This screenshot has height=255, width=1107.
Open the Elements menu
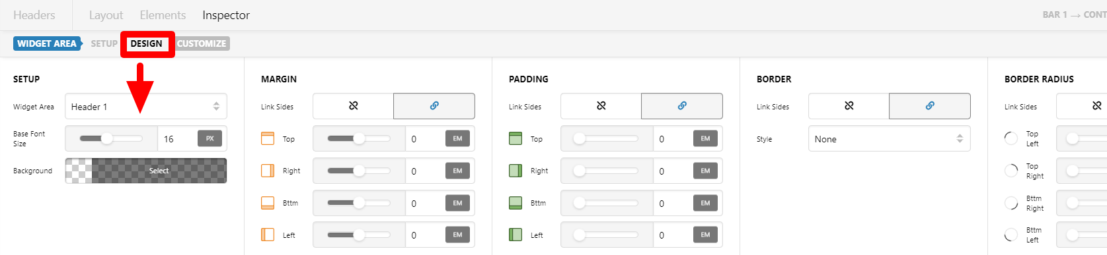tap(163, 14)
